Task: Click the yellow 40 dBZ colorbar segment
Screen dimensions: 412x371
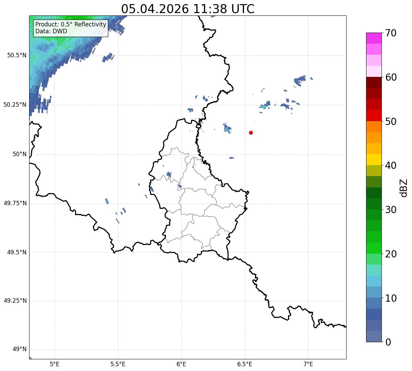Action: click(x=374, y=160)
